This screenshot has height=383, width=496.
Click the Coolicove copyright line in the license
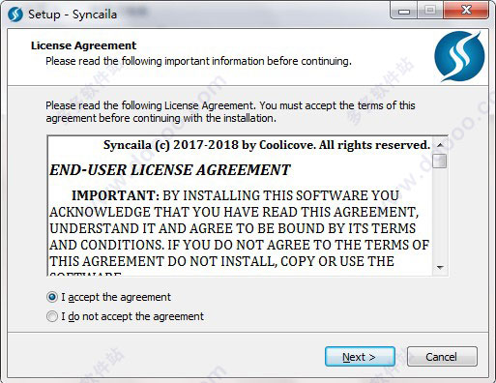tap(267, 145)
